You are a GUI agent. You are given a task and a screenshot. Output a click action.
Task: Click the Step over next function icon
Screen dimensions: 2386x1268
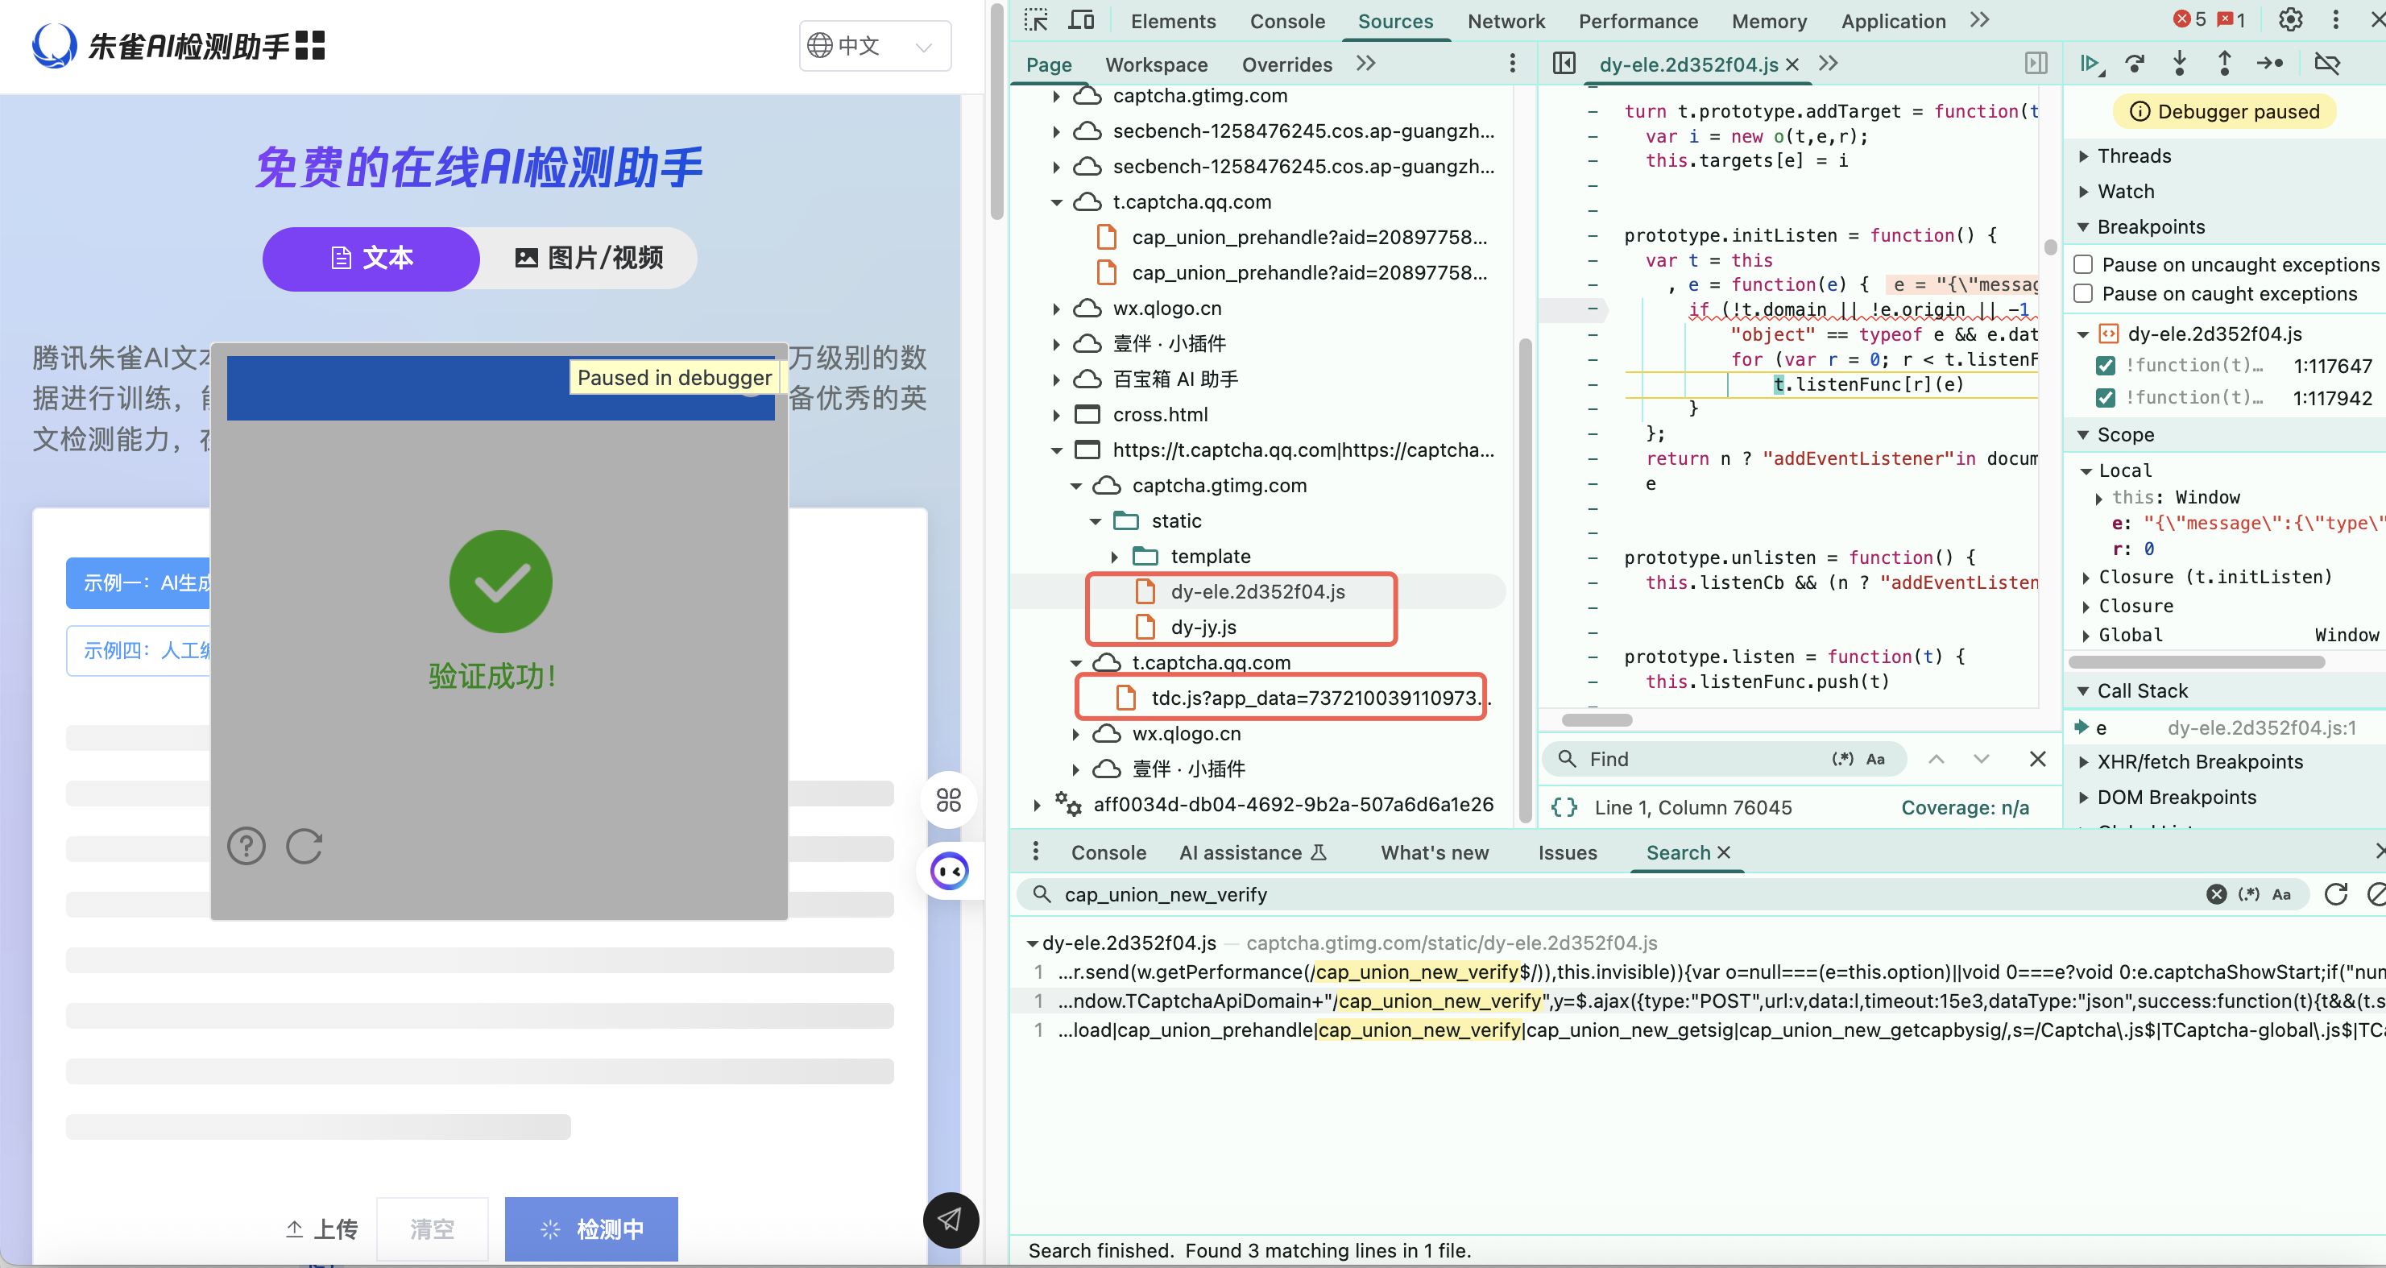tap(2135, 63)
